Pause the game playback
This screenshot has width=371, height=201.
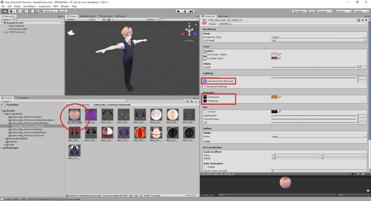(185, 11)
